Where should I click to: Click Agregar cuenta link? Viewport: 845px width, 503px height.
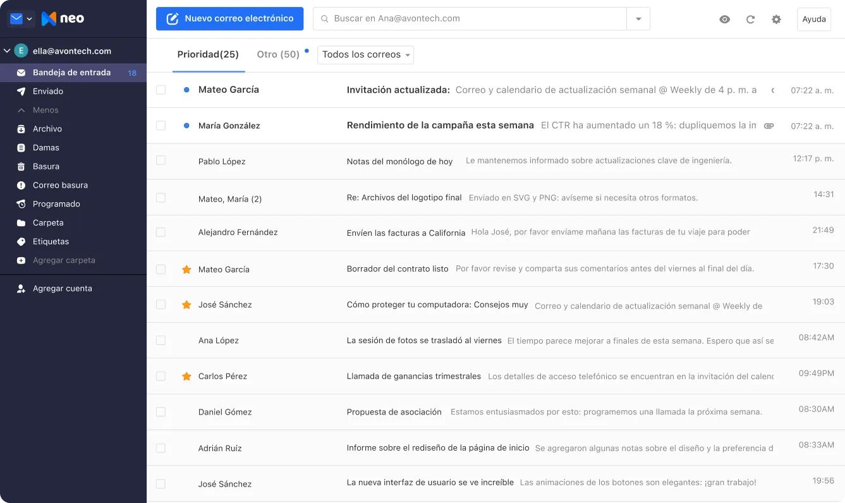[x=63, y=289]
